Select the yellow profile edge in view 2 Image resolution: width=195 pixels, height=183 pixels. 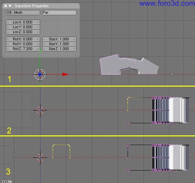(x=128, y=104)
